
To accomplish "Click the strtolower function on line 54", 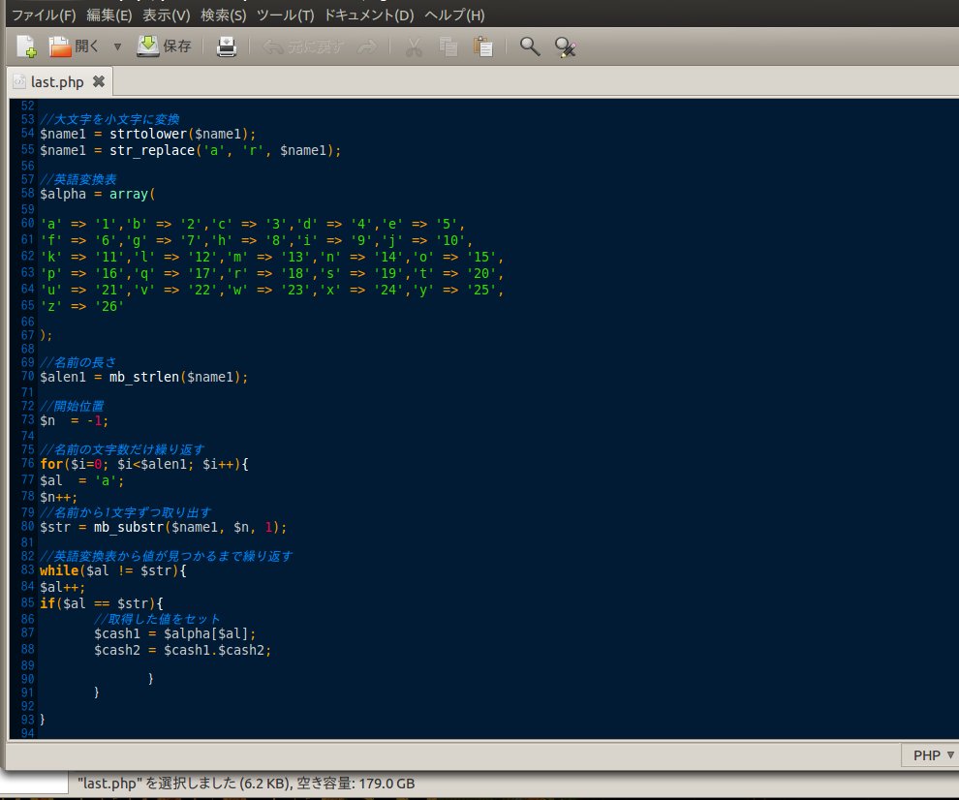I will pos(148,134).
